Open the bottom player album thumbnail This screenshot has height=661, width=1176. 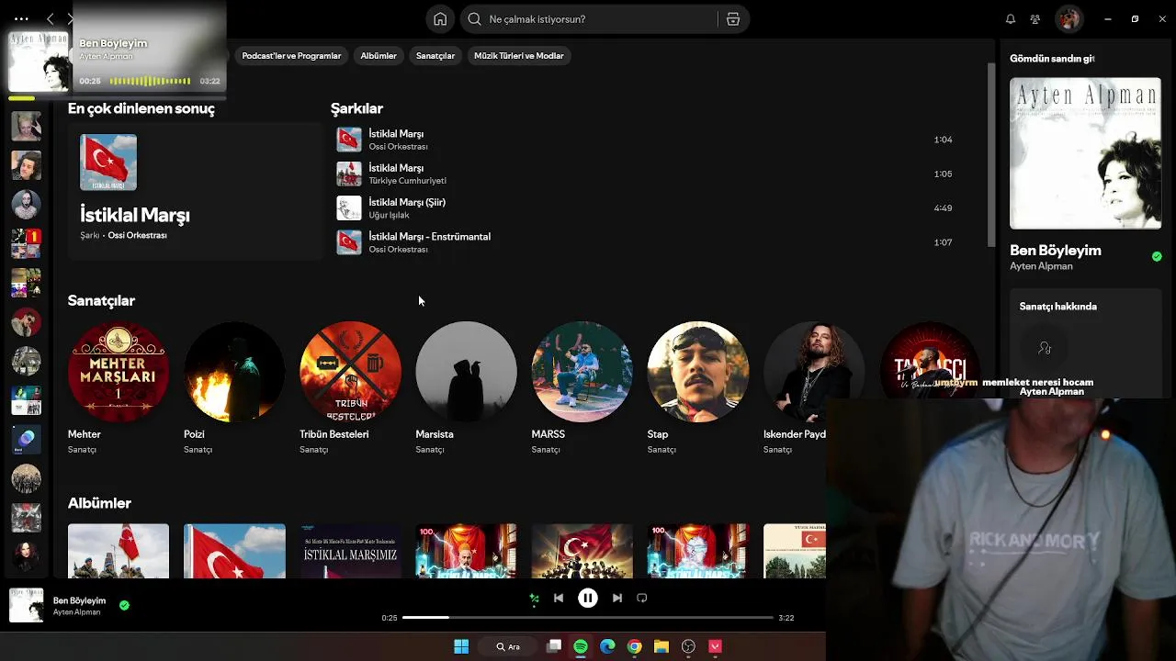point(26,606)
